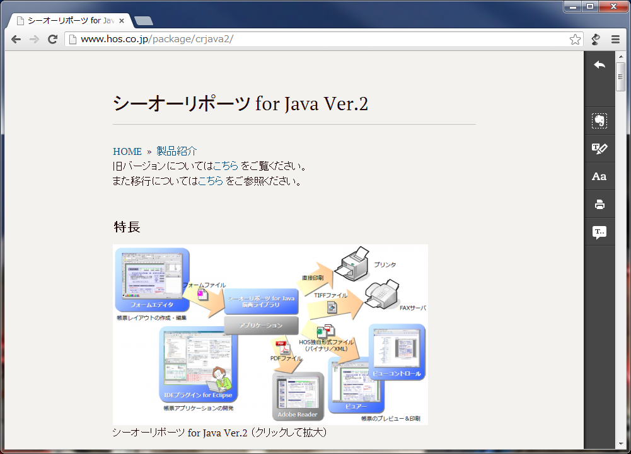
Task: Click the IDEプラグイン for Eclipse box
Action: [199, 365]
